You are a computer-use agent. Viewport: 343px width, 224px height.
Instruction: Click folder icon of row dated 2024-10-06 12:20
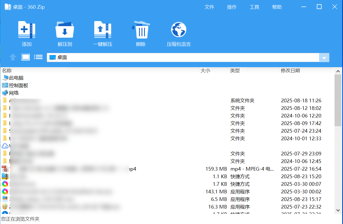tap(5, 116)
